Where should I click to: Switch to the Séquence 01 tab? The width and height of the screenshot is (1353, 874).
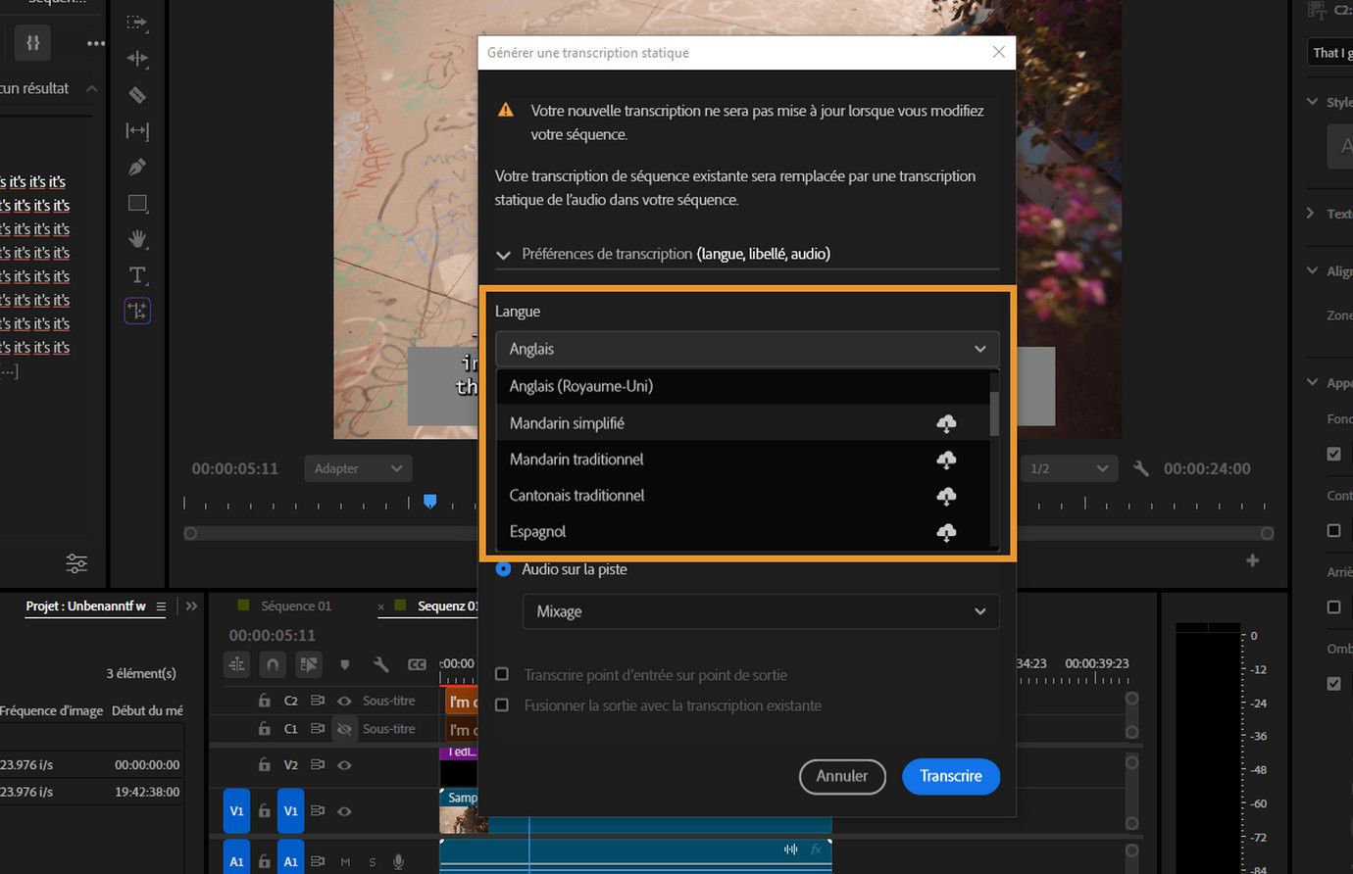point(298,606)
